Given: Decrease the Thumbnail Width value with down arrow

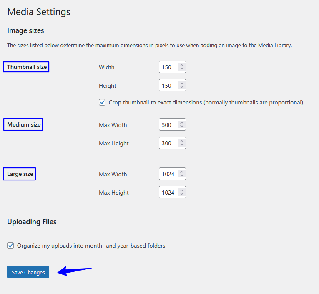Looking at the screenshot, I should tap(182, 68).
